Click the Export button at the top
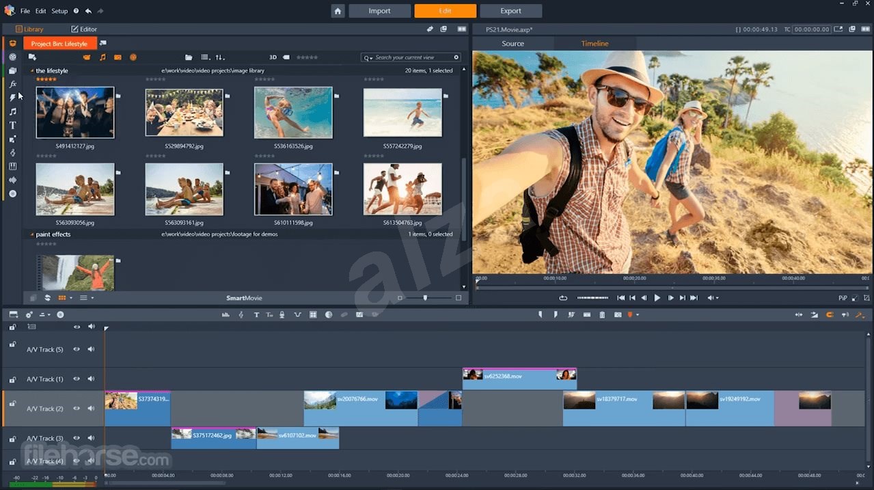The height and width of the screenshot is (490, 874). 510,10
